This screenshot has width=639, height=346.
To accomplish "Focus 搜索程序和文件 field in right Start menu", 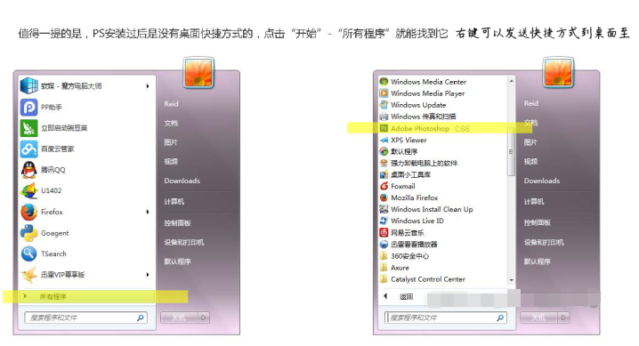I will coord(446,318).
